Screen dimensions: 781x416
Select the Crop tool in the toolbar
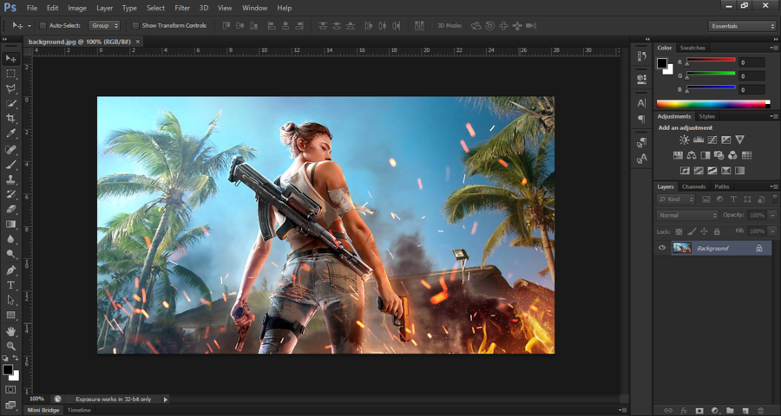click(11, 118)
